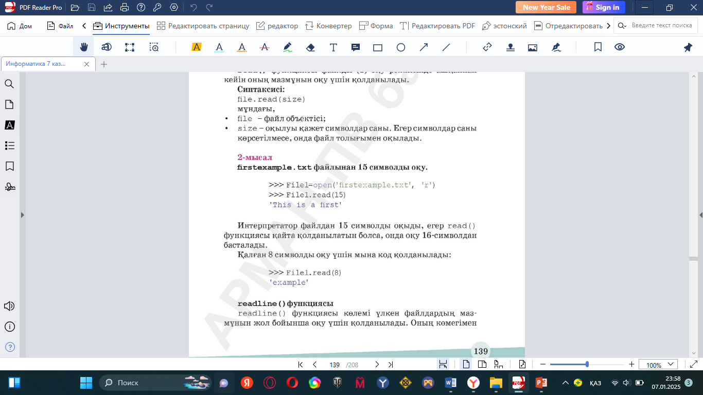Open the outline list panel in sidebar

[9, 146]
